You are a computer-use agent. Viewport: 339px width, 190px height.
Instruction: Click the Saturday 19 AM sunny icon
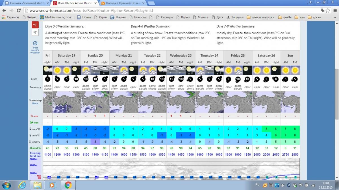tap(57, 70)
